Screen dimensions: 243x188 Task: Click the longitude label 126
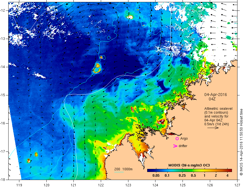click(210, 185)
